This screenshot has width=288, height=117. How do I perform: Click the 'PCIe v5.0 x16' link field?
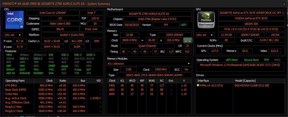(251, 29)
